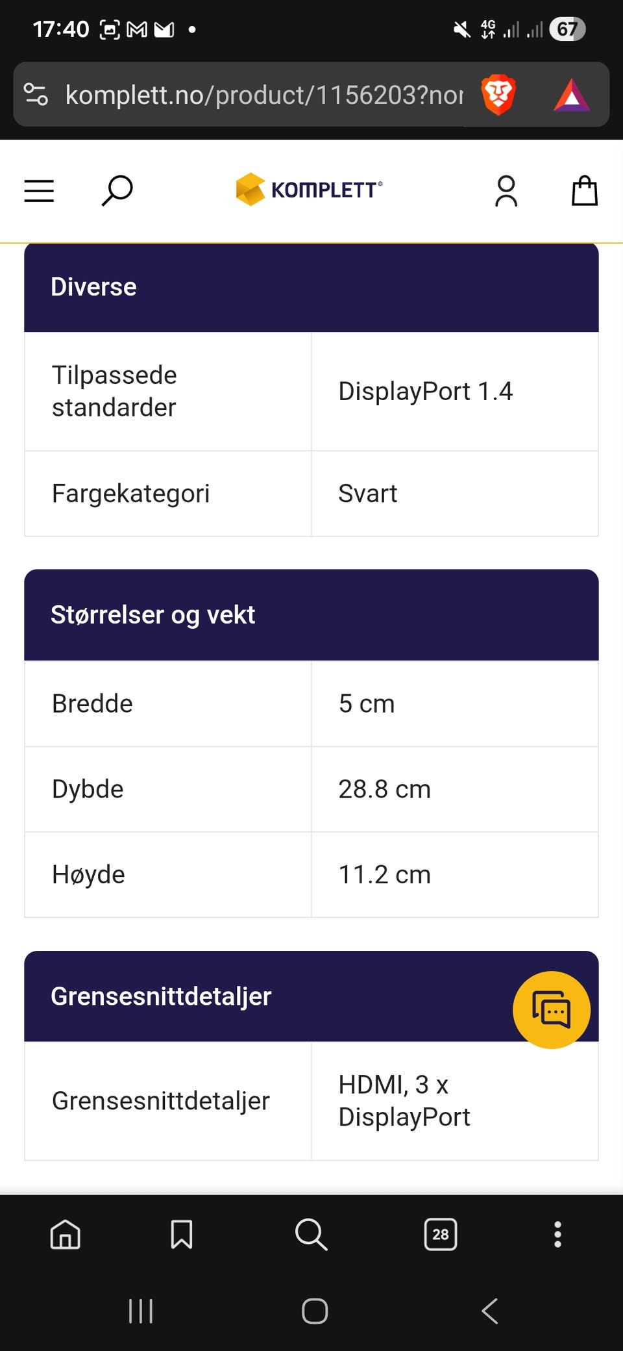Image resolution: width=623 pixels, height=1351 pixels.
Task: Open the three-dot browser menu
Action: 557,1234
